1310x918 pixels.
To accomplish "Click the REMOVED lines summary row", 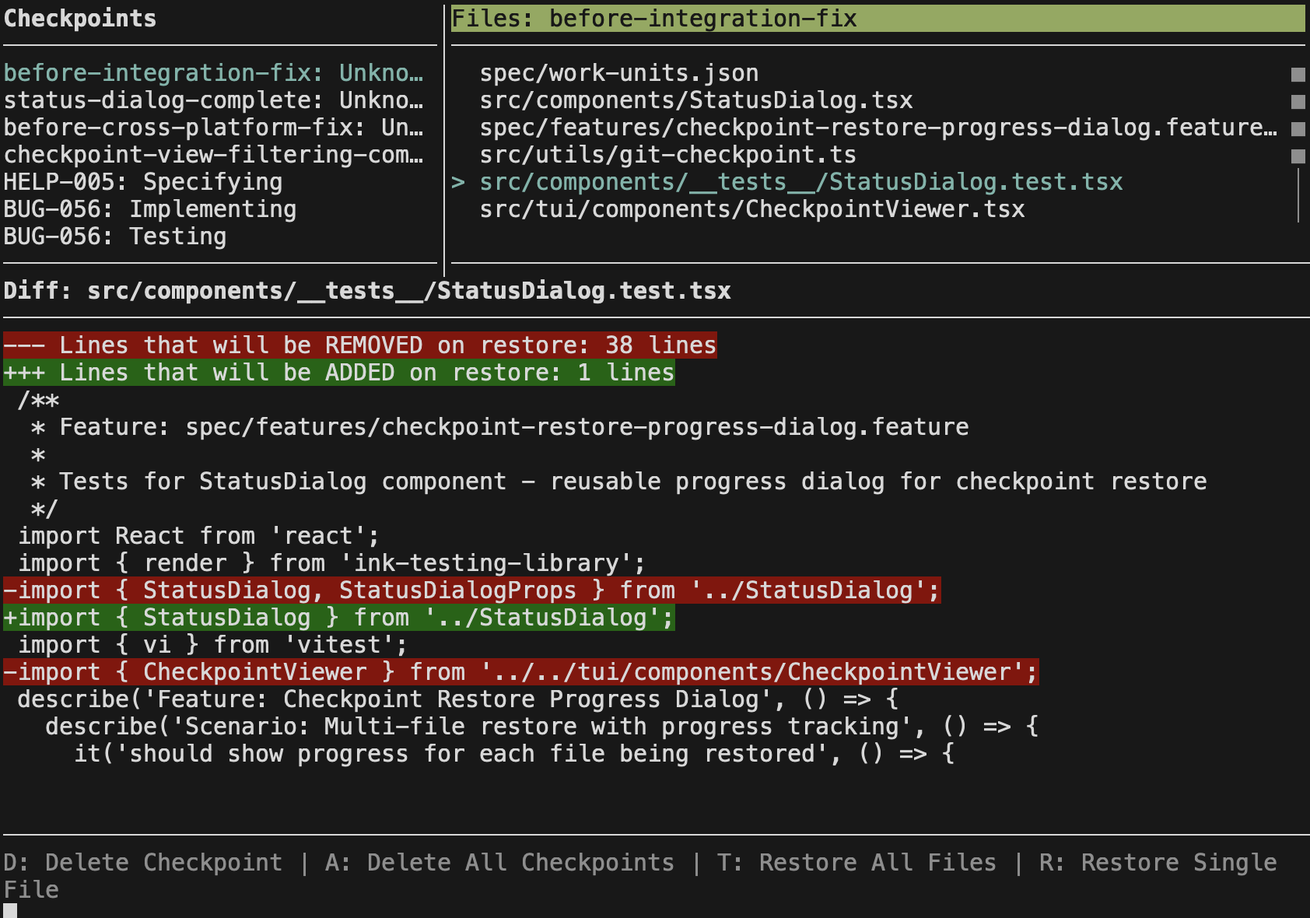I will [360, 345].
